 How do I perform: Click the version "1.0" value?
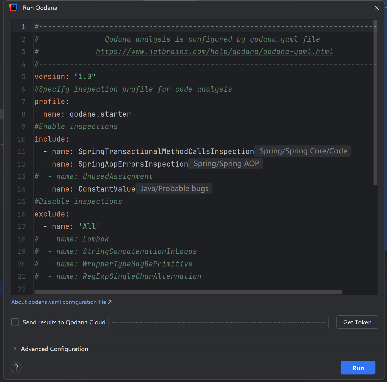tap(85, 77)
